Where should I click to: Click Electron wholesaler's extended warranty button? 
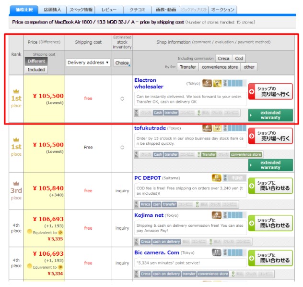[270, 115]
